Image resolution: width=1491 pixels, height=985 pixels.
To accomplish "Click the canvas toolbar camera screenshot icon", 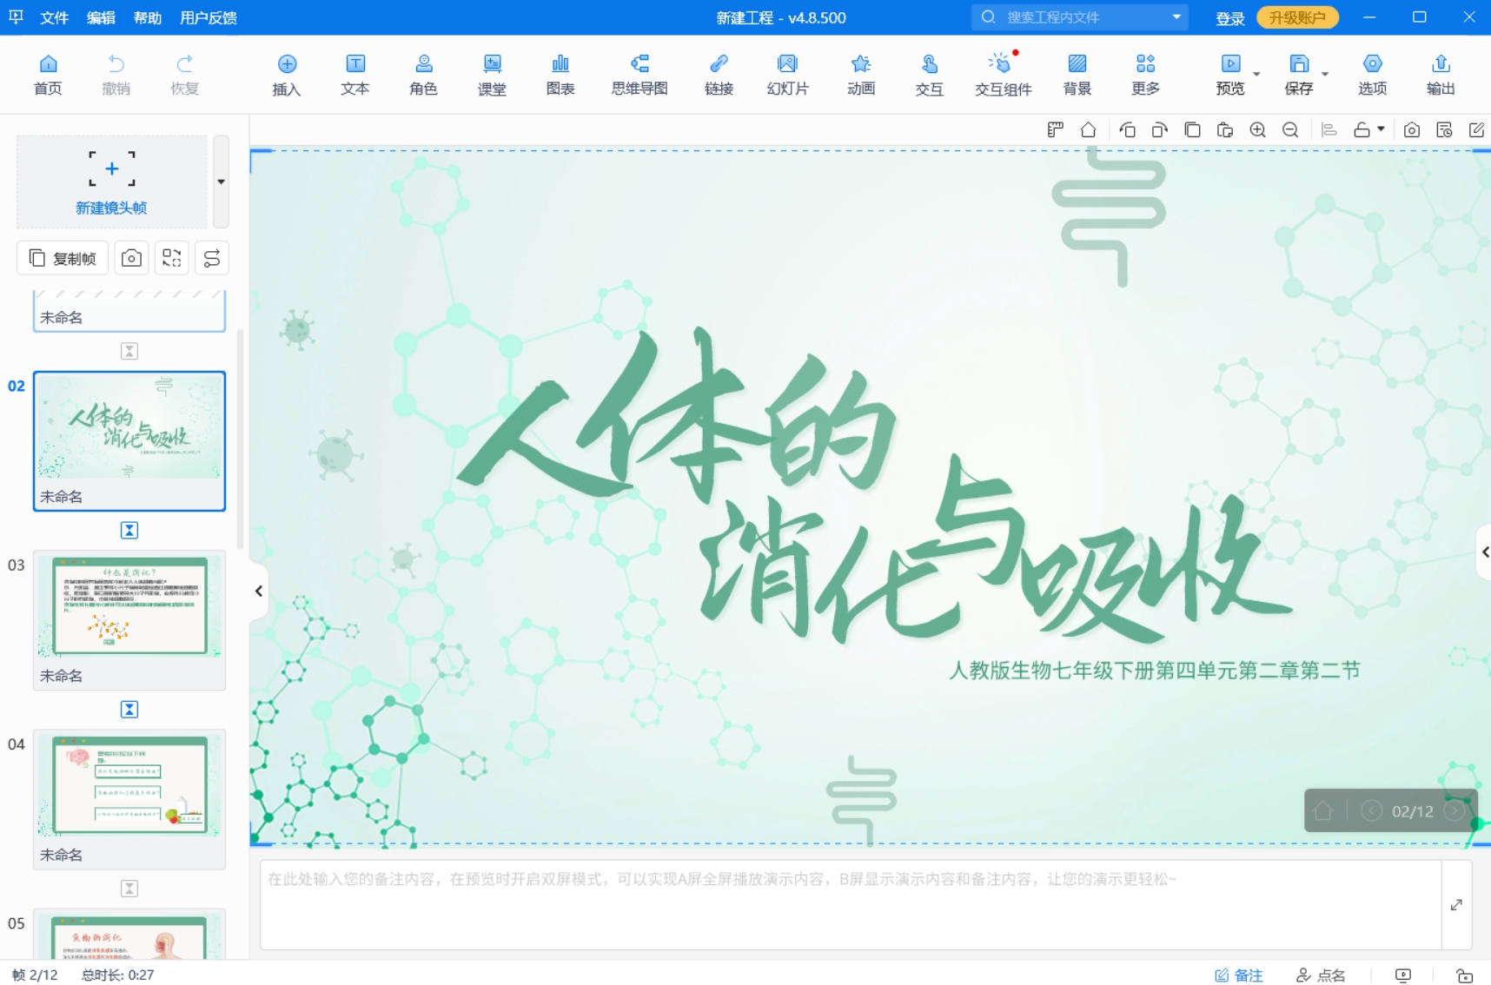I will click(x=1412, y=130).
